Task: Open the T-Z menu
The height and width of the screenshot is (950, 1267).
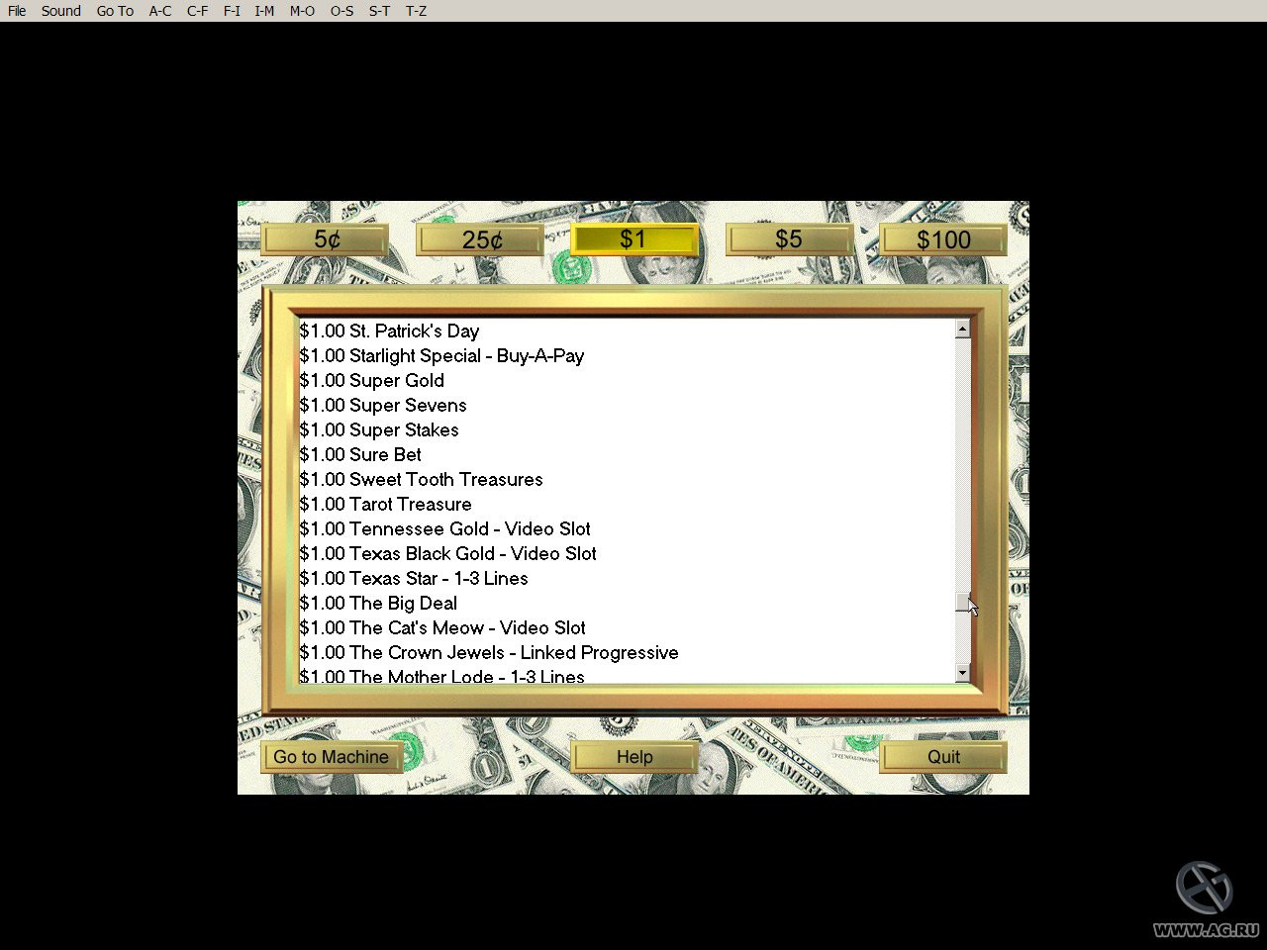Action: point(416,11)
